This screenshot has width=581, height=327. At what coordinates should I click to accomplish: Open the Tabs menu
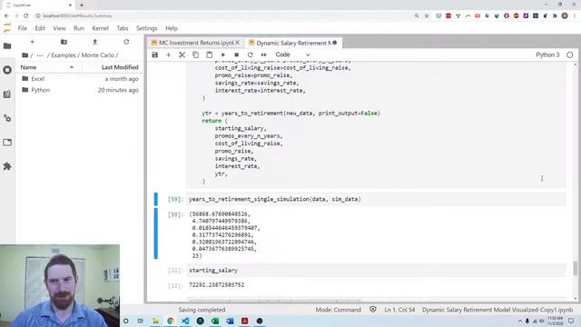click(x=123, y=28)
